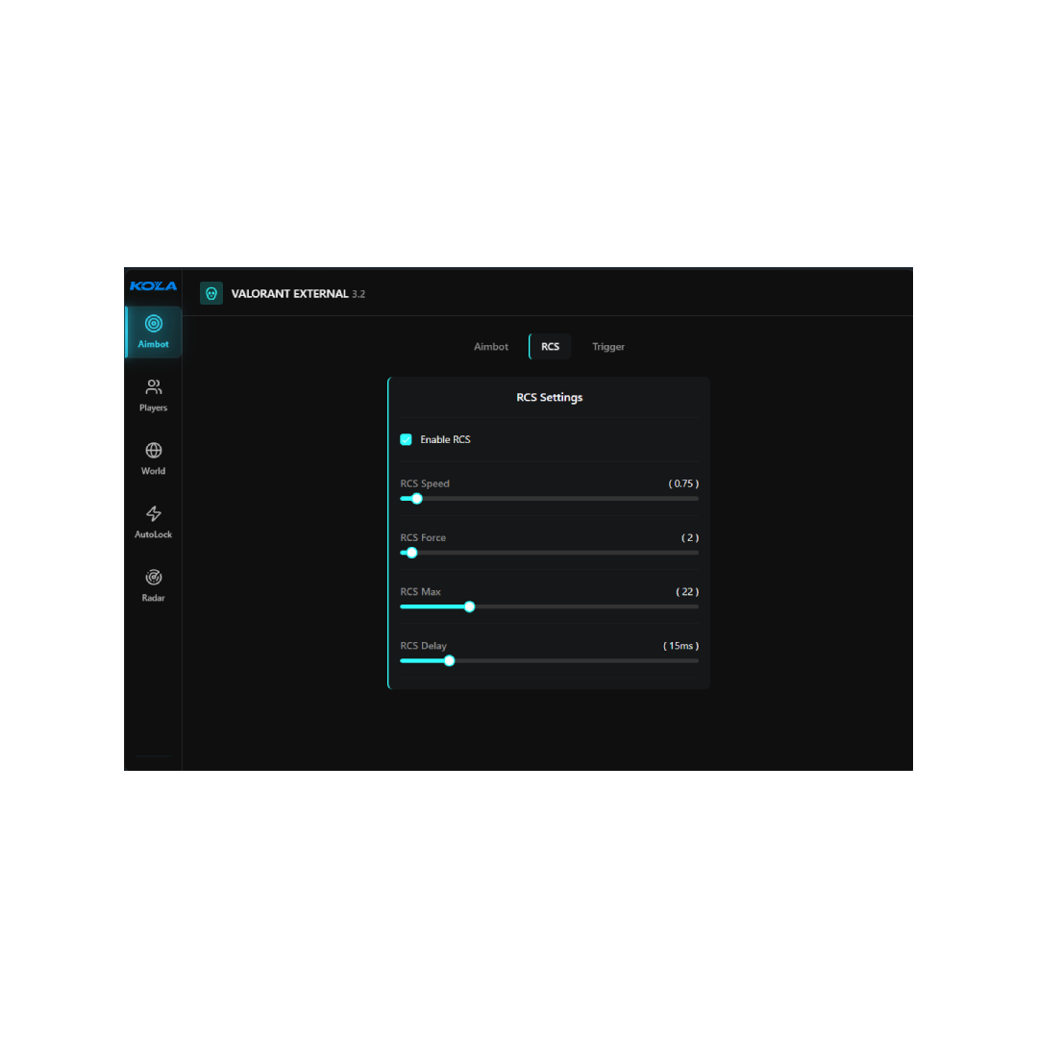The width and height of the screenshot is (1038, 1038).
Task: Open the Players section icon
Action: (153, 387)
